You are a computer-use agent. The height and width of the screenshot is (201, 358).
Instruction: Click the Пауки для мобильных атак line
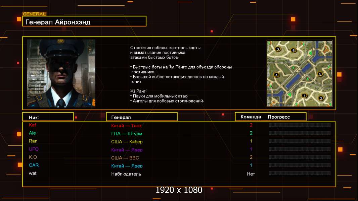(x=159, y=96)
